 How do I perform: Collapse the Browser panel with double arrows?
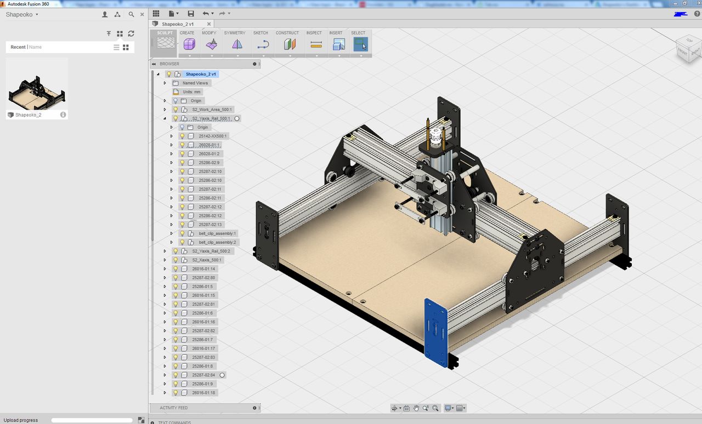155,64
